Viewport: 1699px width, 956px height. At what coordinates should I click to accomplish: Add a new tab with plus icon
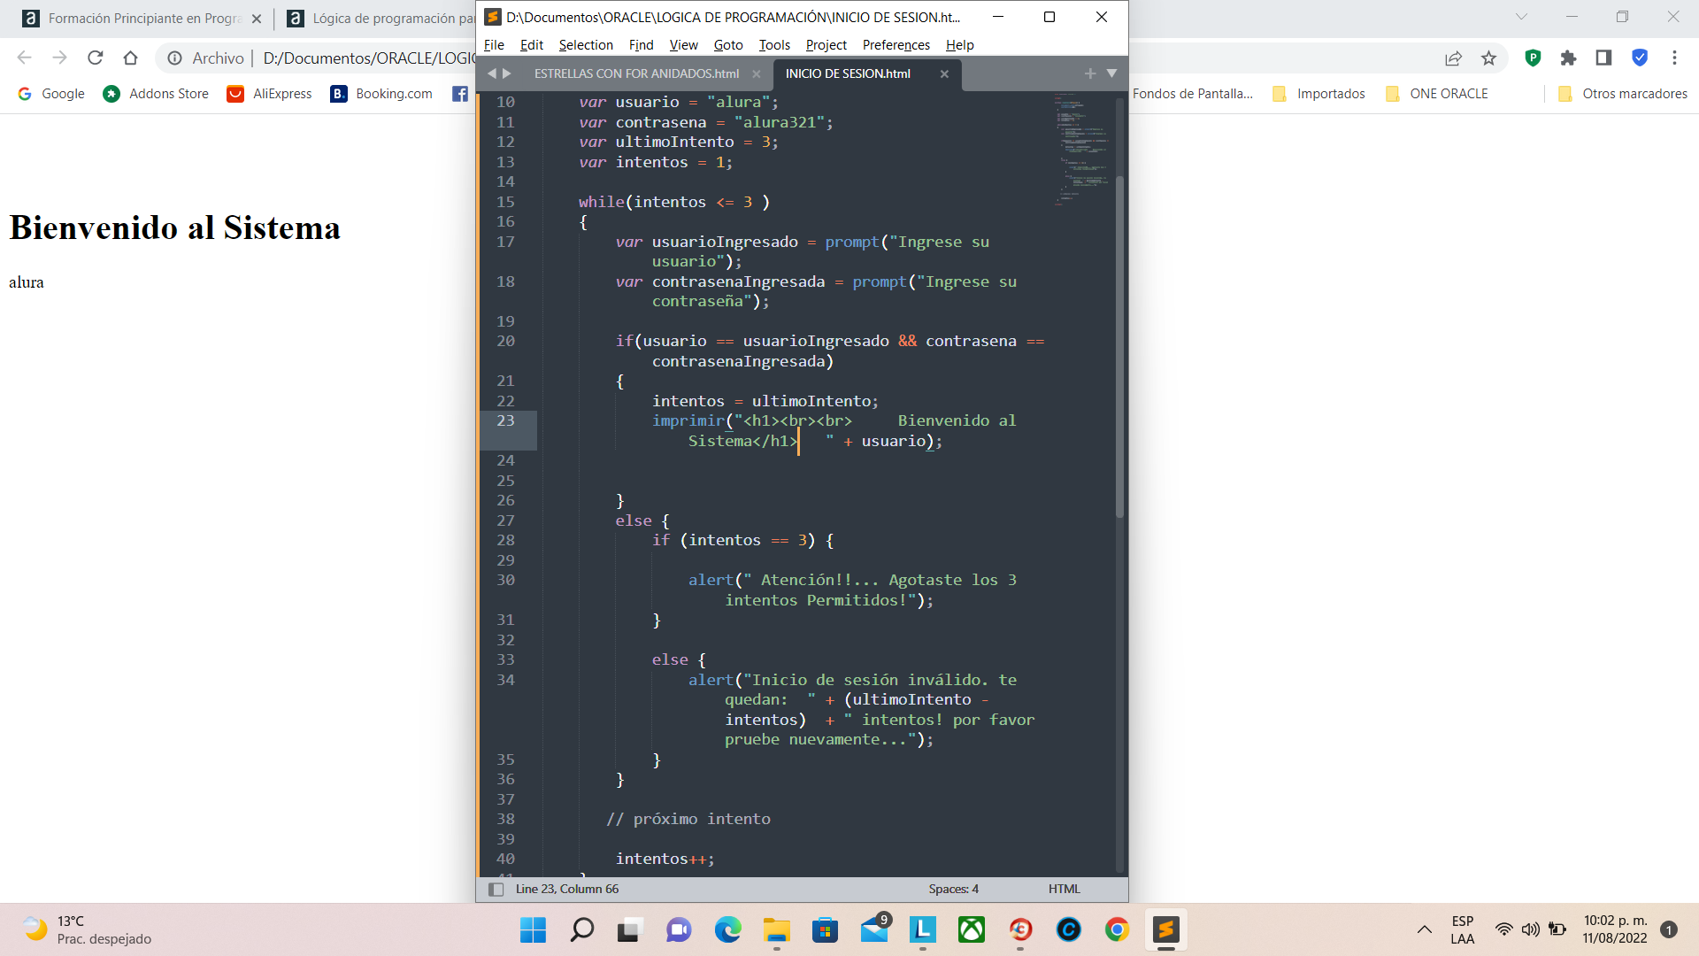[1090, 73]
